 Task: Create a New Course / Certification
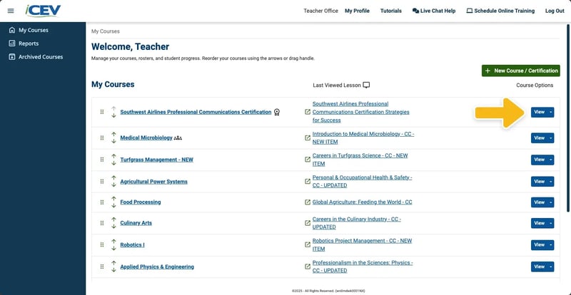521,71
